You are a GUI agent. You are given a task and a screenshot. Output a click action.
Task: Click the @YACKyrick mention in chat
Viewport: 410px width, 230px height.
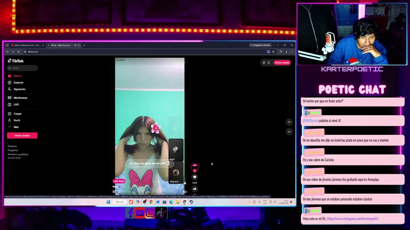pos(310,121)
